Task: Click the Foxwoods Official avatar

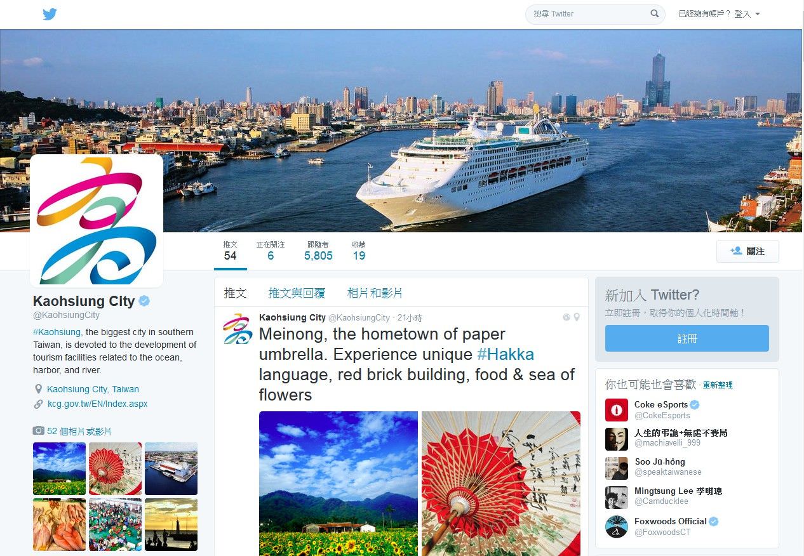Action: coord(616,527)
